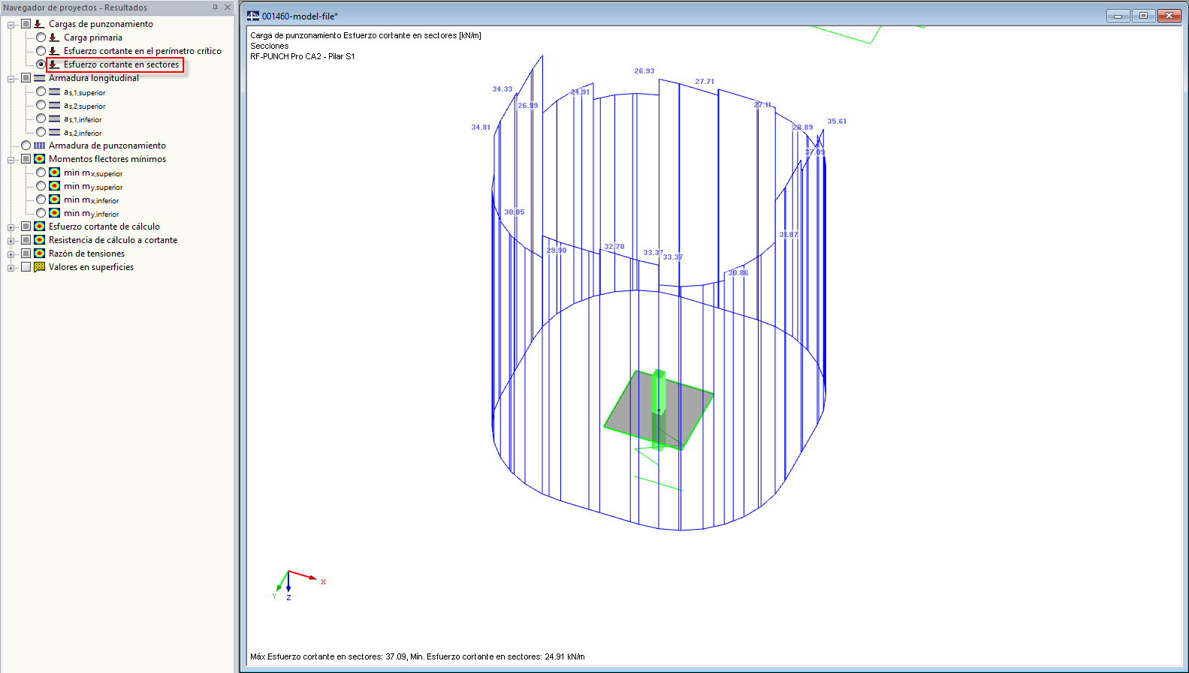The height and width of the screenshot is (673, 1189).
Task: Click the Momentos flectores mínimos label
Action: [107, 159]
